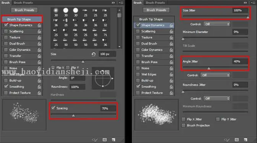Viewport: 257px width, 143px height.
Task: Select Brush tab in right panel
Action: point(138,3)
